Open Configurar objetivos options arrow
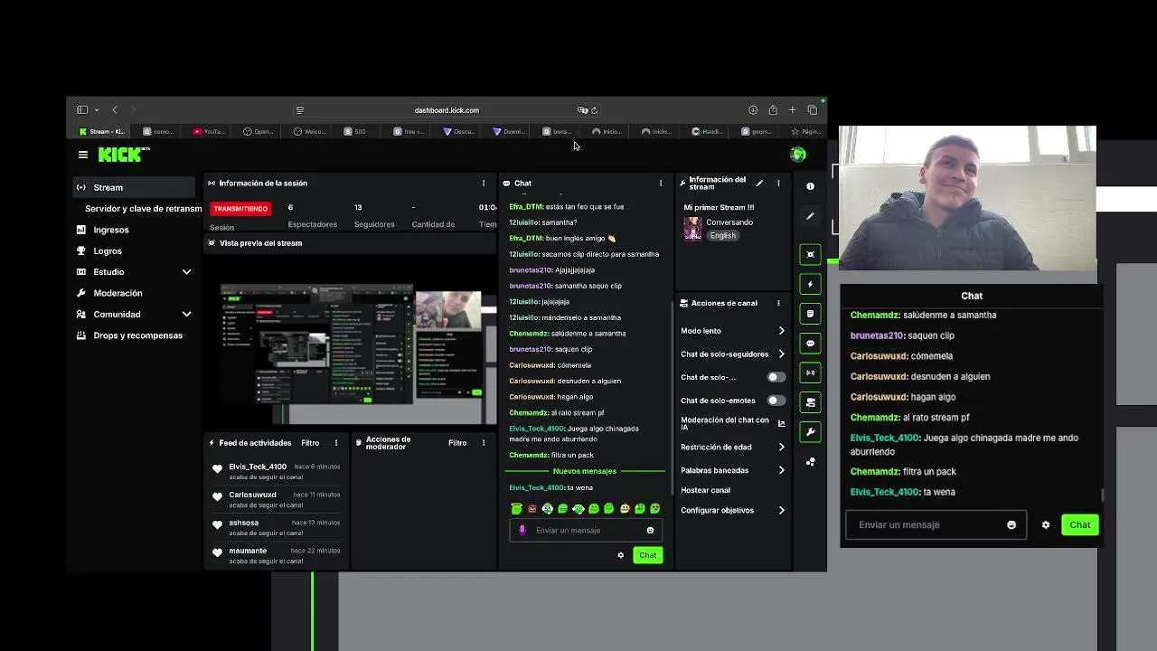1157x651 pixels. (x=781, y=510)
